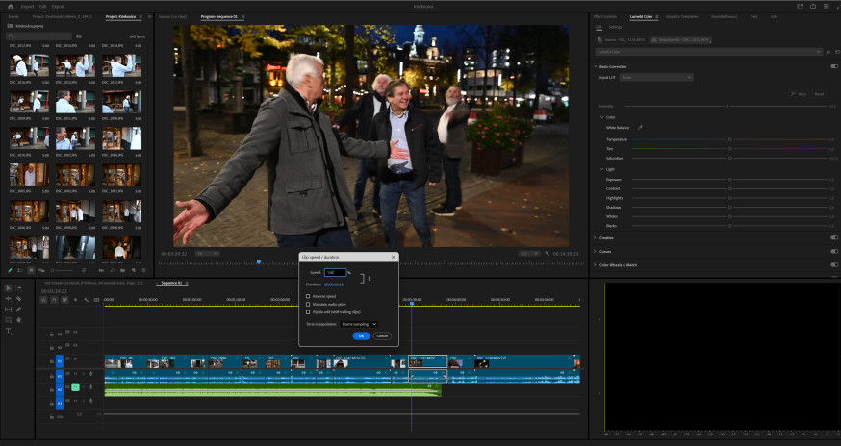Confirm dialog with OK button
The width and height of the screenshot is (841, 446).
point(361,336)
